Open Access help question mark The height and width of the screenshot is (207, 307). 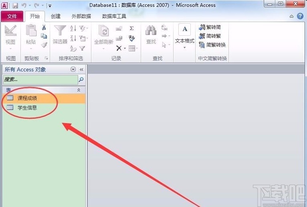[300, 16]
